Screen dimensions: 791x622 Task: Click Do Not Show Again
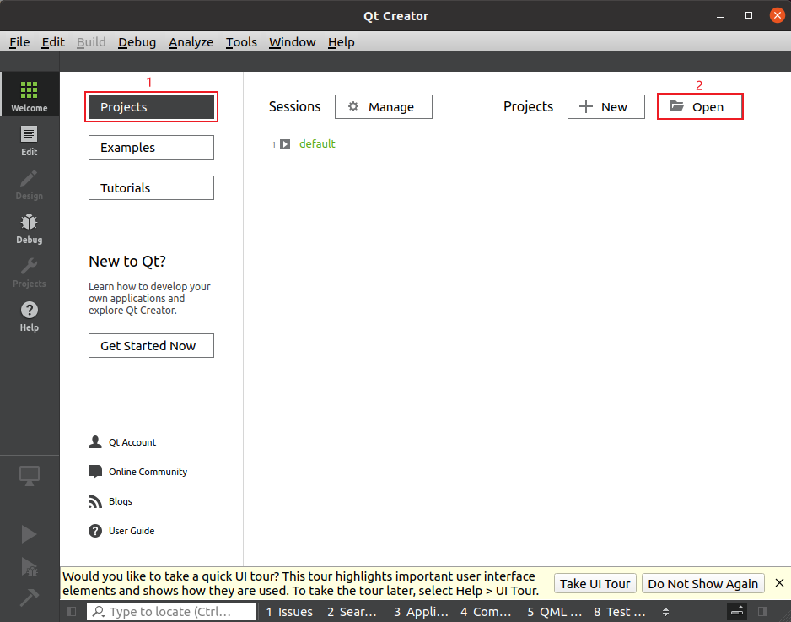pyautogui.click(x=702, y=584)
